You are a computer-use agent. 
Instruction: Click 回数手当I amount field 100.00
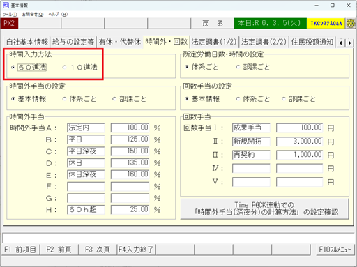click(x=299, y=128)
